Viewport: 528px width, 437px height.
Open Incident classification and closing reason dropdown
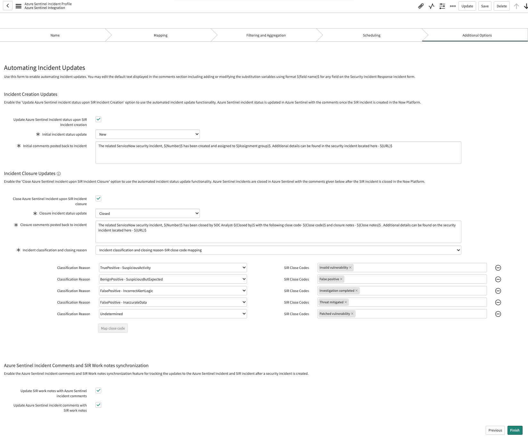point(278,250)
